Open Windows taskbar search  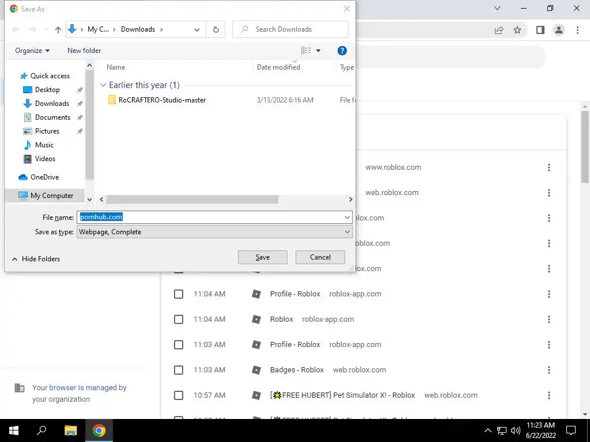pyautogui.click(x=41, y=430)
